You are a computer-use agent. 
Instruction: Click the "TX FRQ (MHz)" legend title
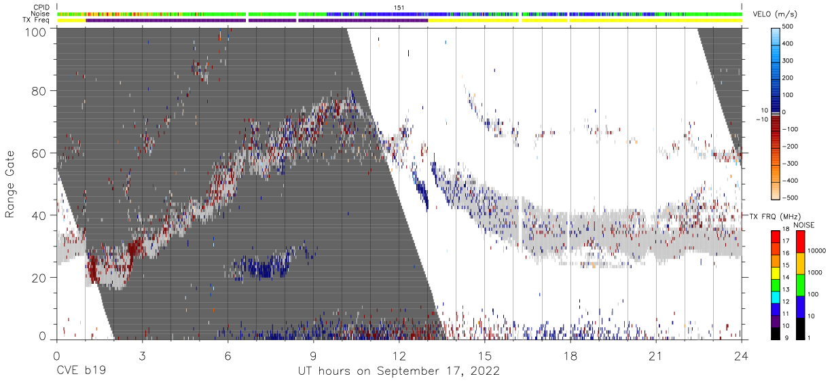777,216
